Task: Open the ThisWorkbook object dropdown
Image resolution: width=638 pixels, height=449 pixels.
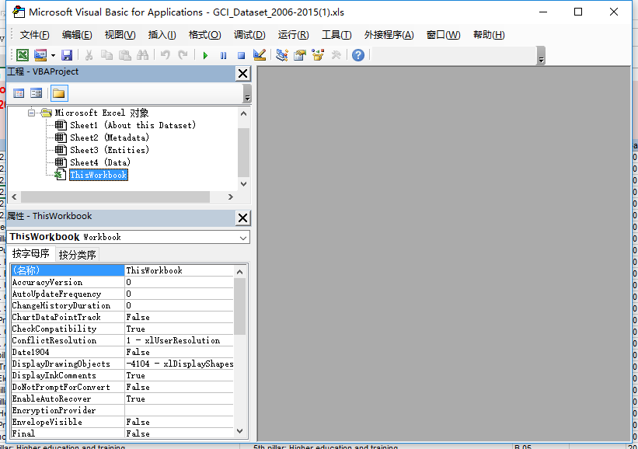Action: tap(243, 238)
